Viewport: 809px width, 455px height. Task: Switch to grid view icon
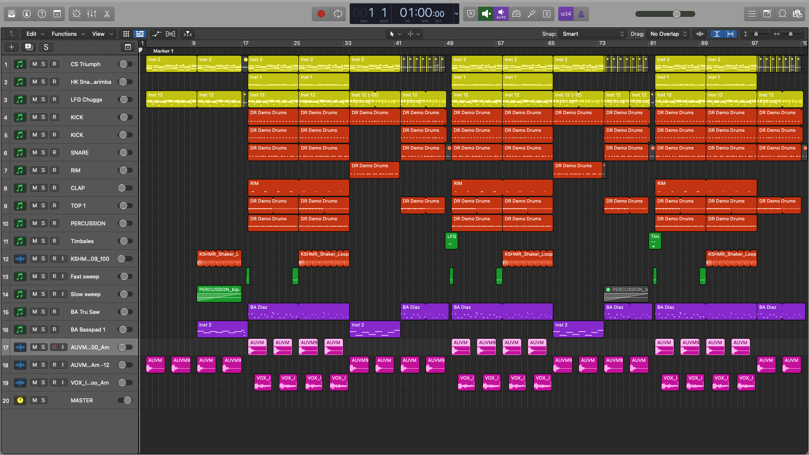click(x=126, y=34)
